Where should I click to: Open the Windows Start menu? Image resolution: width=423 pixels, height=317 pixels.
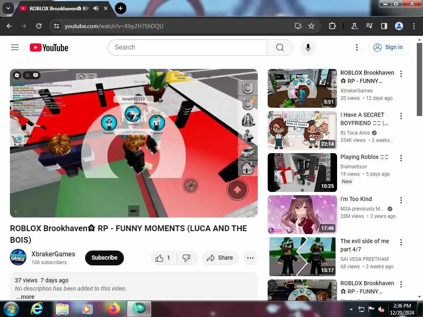(x=11, y=309)
